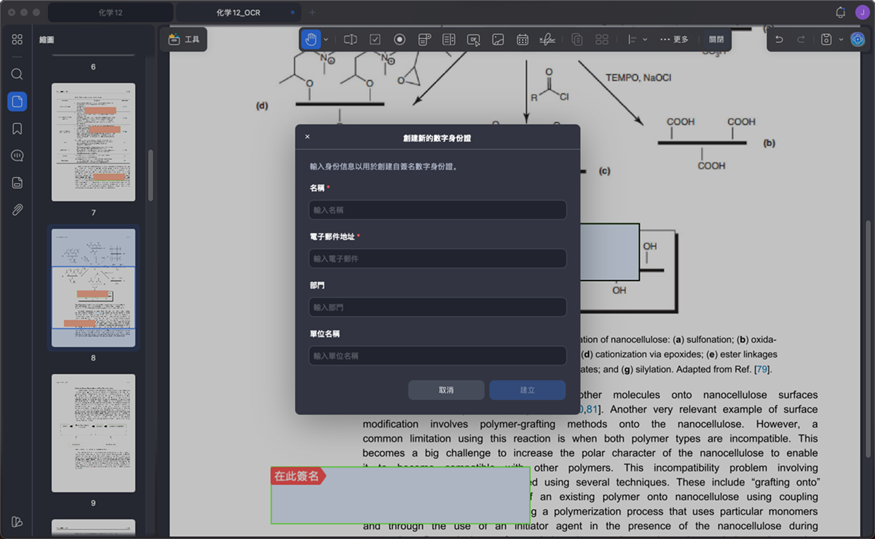Open the 更多 menu in toolbar
Screen dimensions: 875x539
coord(674,39)
